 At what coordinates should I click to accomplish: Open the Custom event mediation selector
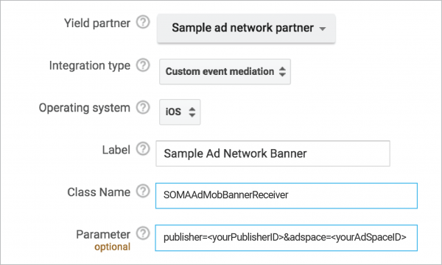tap(225, 71)
